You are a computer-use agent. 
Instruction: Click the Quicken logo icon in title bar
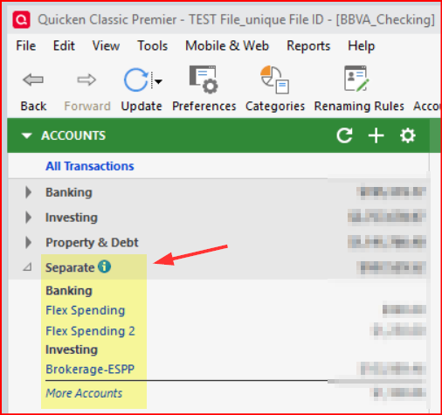pos(21,20)
